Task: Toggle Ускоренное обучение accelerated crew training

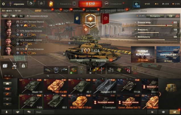Action: 37,16
